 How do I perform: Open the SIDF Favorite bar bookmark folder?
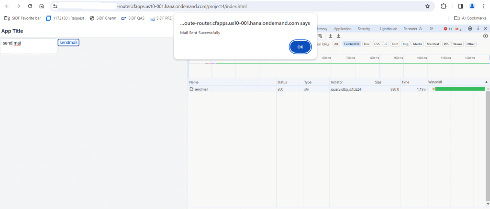tap(22, 18)
